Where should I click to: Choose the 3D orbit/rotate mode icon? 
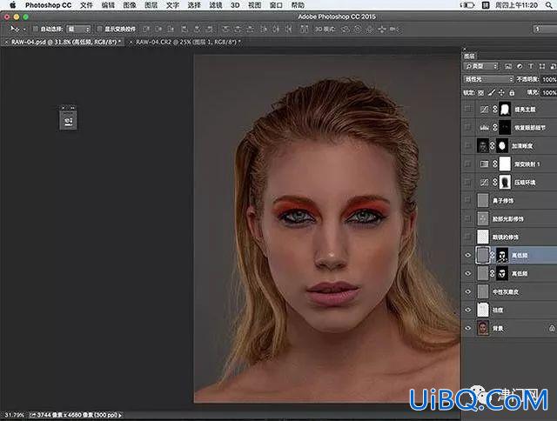point(346,29)
